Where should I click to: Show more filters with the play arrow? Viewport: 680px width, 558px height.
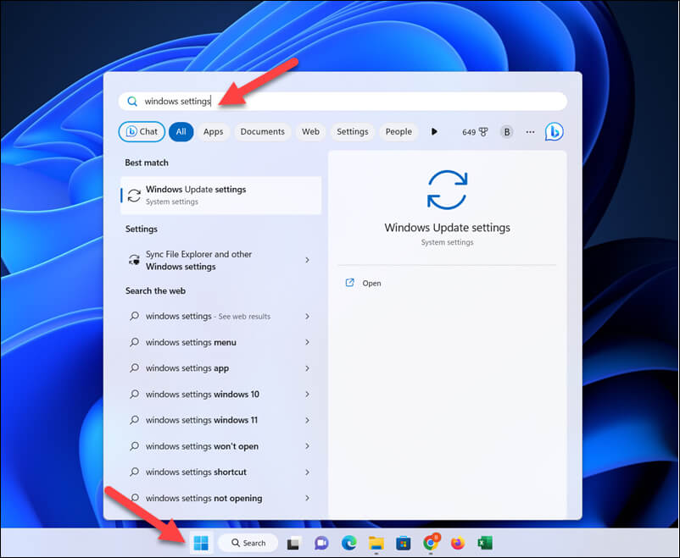[x=434, y=132]
